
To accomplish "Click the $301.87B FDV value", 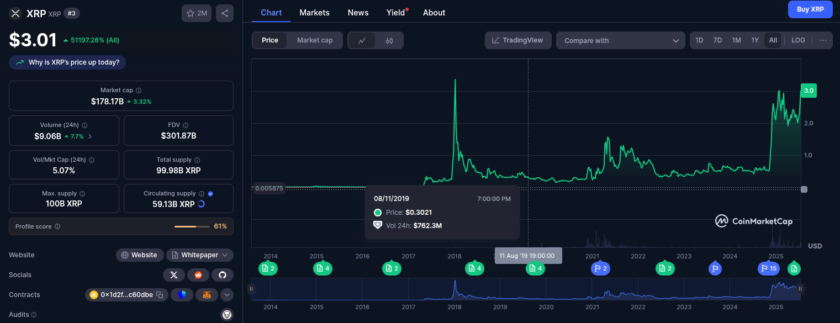I will (x=178, y=136).
